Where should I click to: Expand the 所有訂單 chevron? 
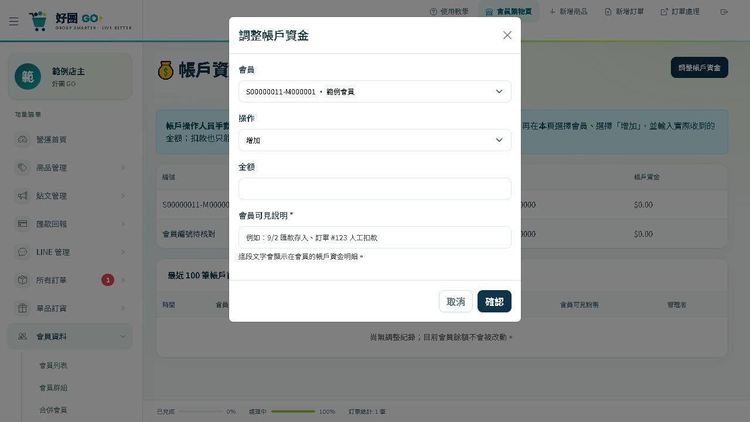123,280
